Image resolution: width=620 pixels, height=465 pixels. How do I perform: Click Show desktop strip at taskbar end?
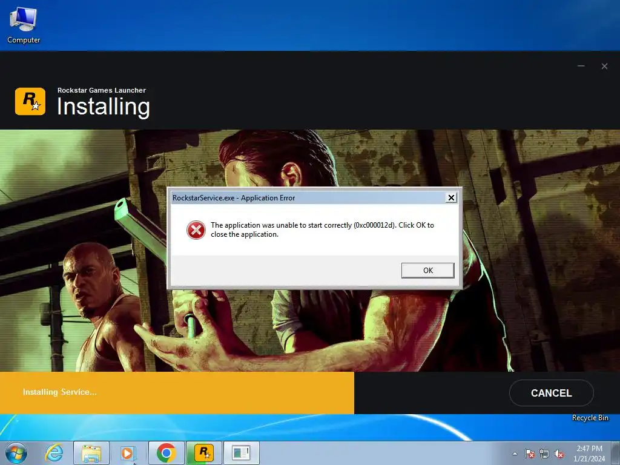click(x=616, y=453)
